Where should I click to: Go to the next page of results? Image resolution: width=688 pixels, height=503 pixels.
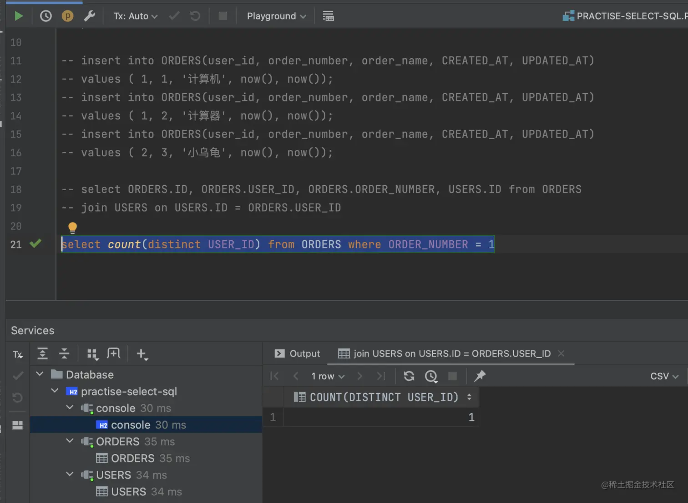point(359,376)
